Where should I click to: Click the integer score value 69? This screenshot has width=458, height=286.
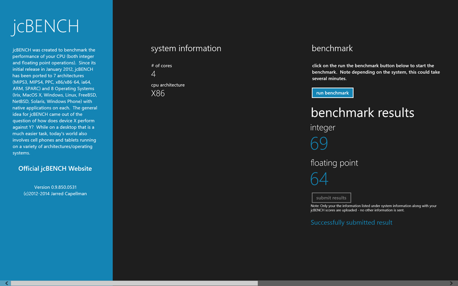point(319,144)
